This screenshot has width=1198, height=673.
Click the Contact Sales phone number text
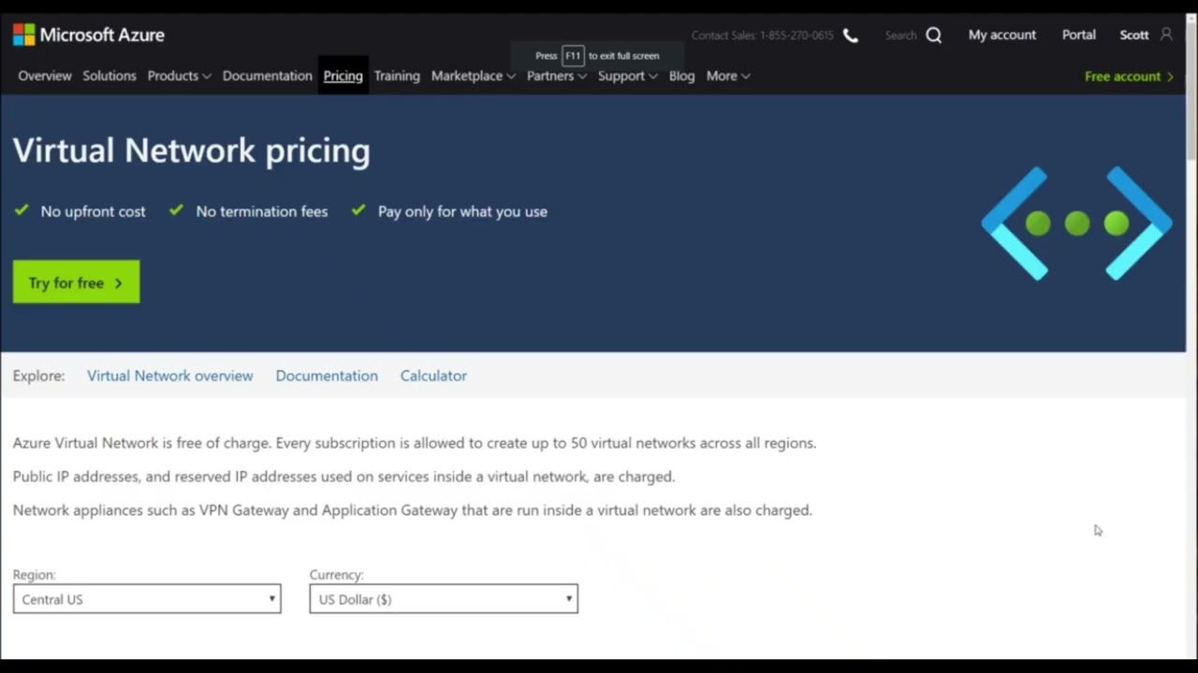(762, 36)
